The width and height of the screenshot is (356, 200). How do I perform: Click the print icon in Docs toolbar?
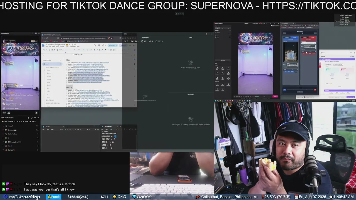pyautogui.click(x=52, y=50)
